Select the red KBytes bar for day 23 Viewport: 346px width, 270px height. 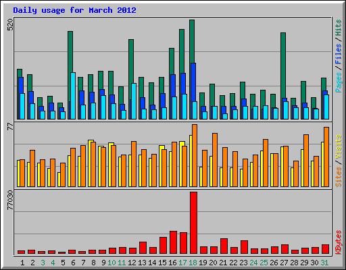pos(244,247)
